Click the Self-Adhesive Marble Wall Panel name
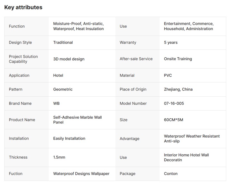Viewport: 232px width, 185px height. tap(77, 120)
